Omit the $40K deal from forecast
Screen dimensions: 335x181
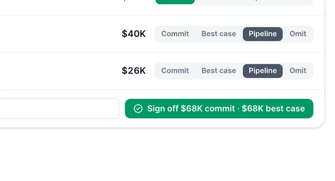coord(298,34)
